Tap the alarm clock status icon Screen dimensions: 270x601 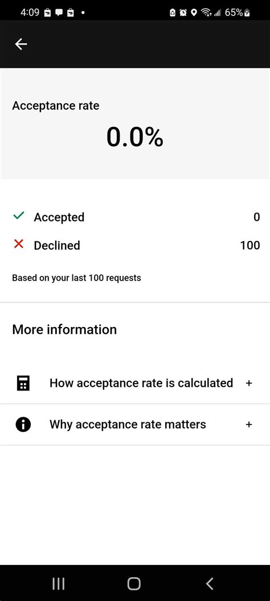coord(183,13)
